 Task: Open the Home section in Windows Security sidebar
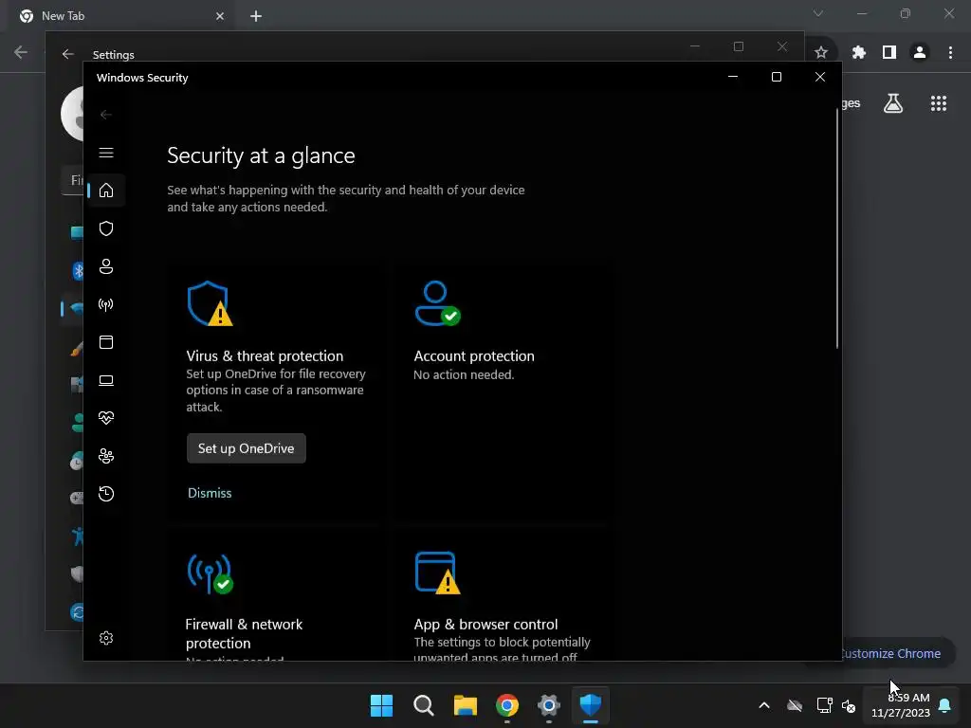tap(106, 190)
